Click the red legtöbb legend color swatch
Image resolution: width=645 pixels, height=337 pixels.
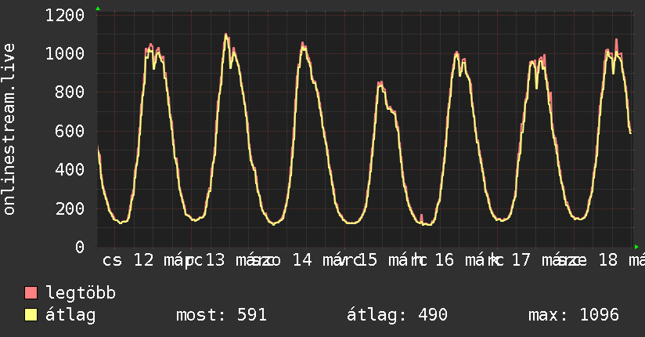point(31,293)
